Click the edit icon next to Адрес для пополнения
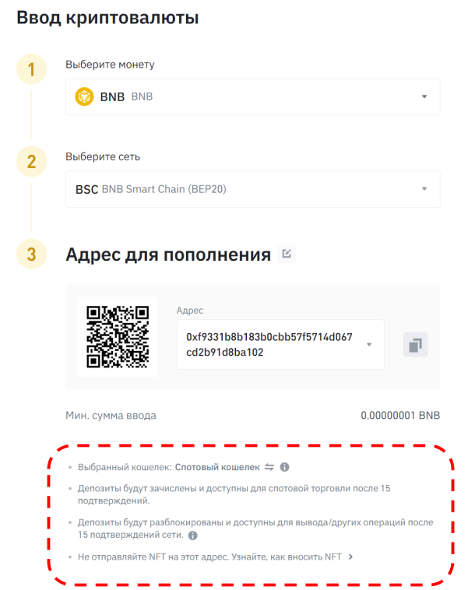 (x=287, y=254)
